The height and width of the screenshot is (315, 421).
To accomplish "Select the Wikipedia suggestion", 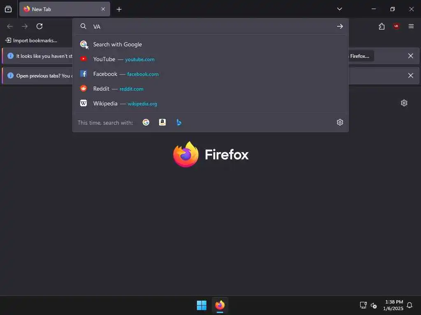I will coord(210,103).
